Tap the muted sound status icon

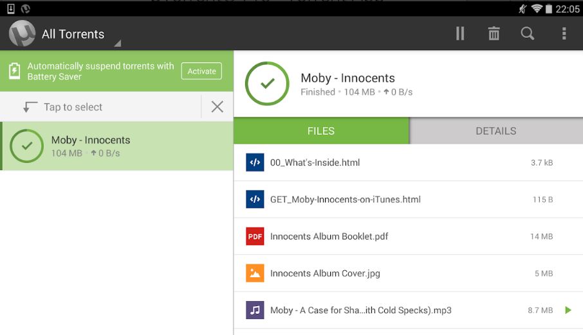(523, 8)
